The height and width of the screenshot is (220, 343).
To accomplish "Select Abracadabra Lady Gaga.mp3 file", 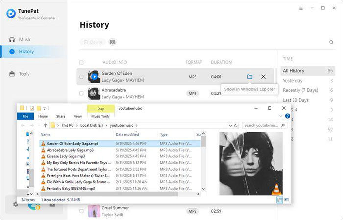I will [120, 150].
